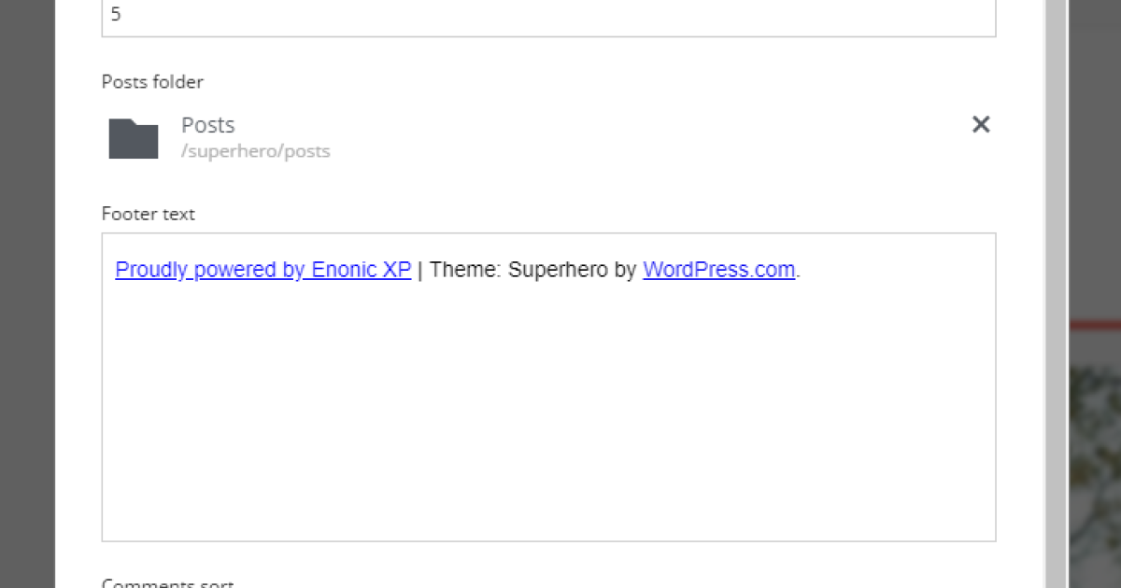1121x588 pixels.
Task: Click the Footer text section heading
Action: pos(148,214)
